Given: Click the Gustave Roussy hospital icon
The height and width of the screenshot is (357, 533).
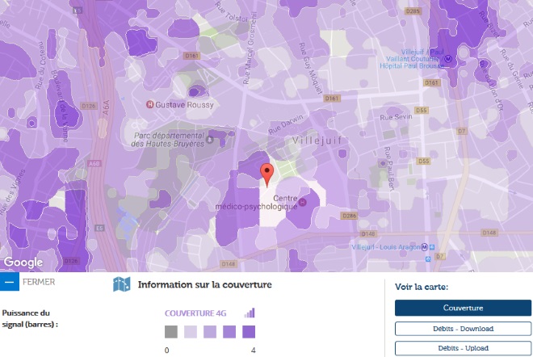Looking at the screenshot, I should click(x=150, y=104).
